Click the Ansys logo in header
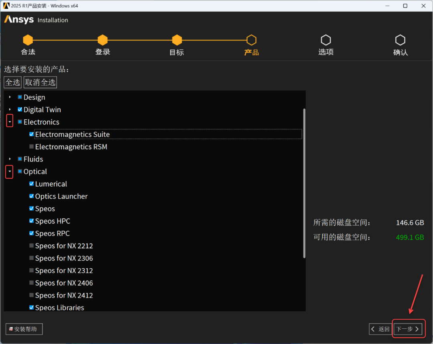The width and height of the screenshot is (433, 344). 19,20
